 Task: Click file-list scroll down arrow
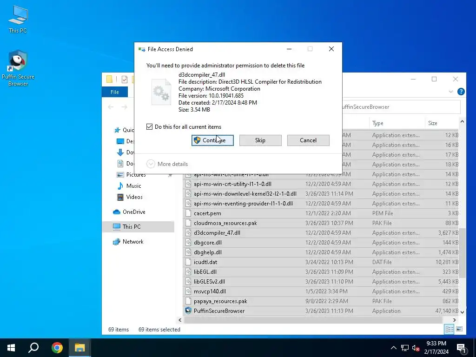tap(462, 312)
